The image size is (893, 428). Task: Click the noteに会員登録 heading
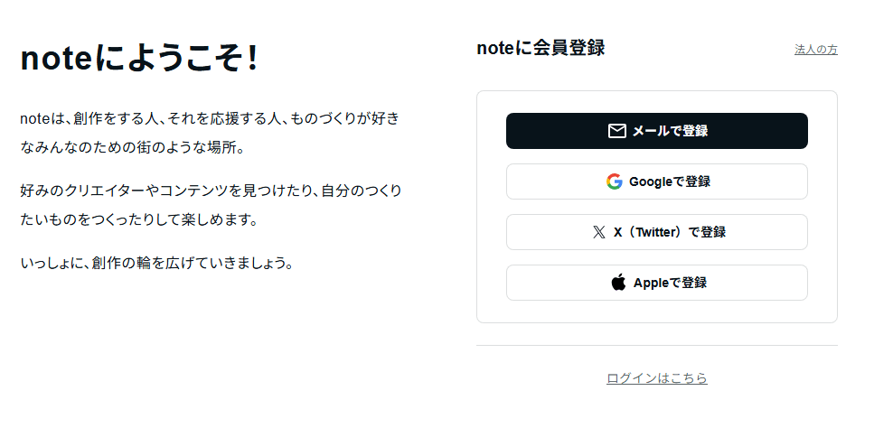click(540, 49)
